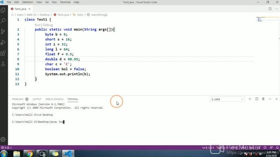Switch to the Output panel tab

pyautogui.click(x=37, y=99)
